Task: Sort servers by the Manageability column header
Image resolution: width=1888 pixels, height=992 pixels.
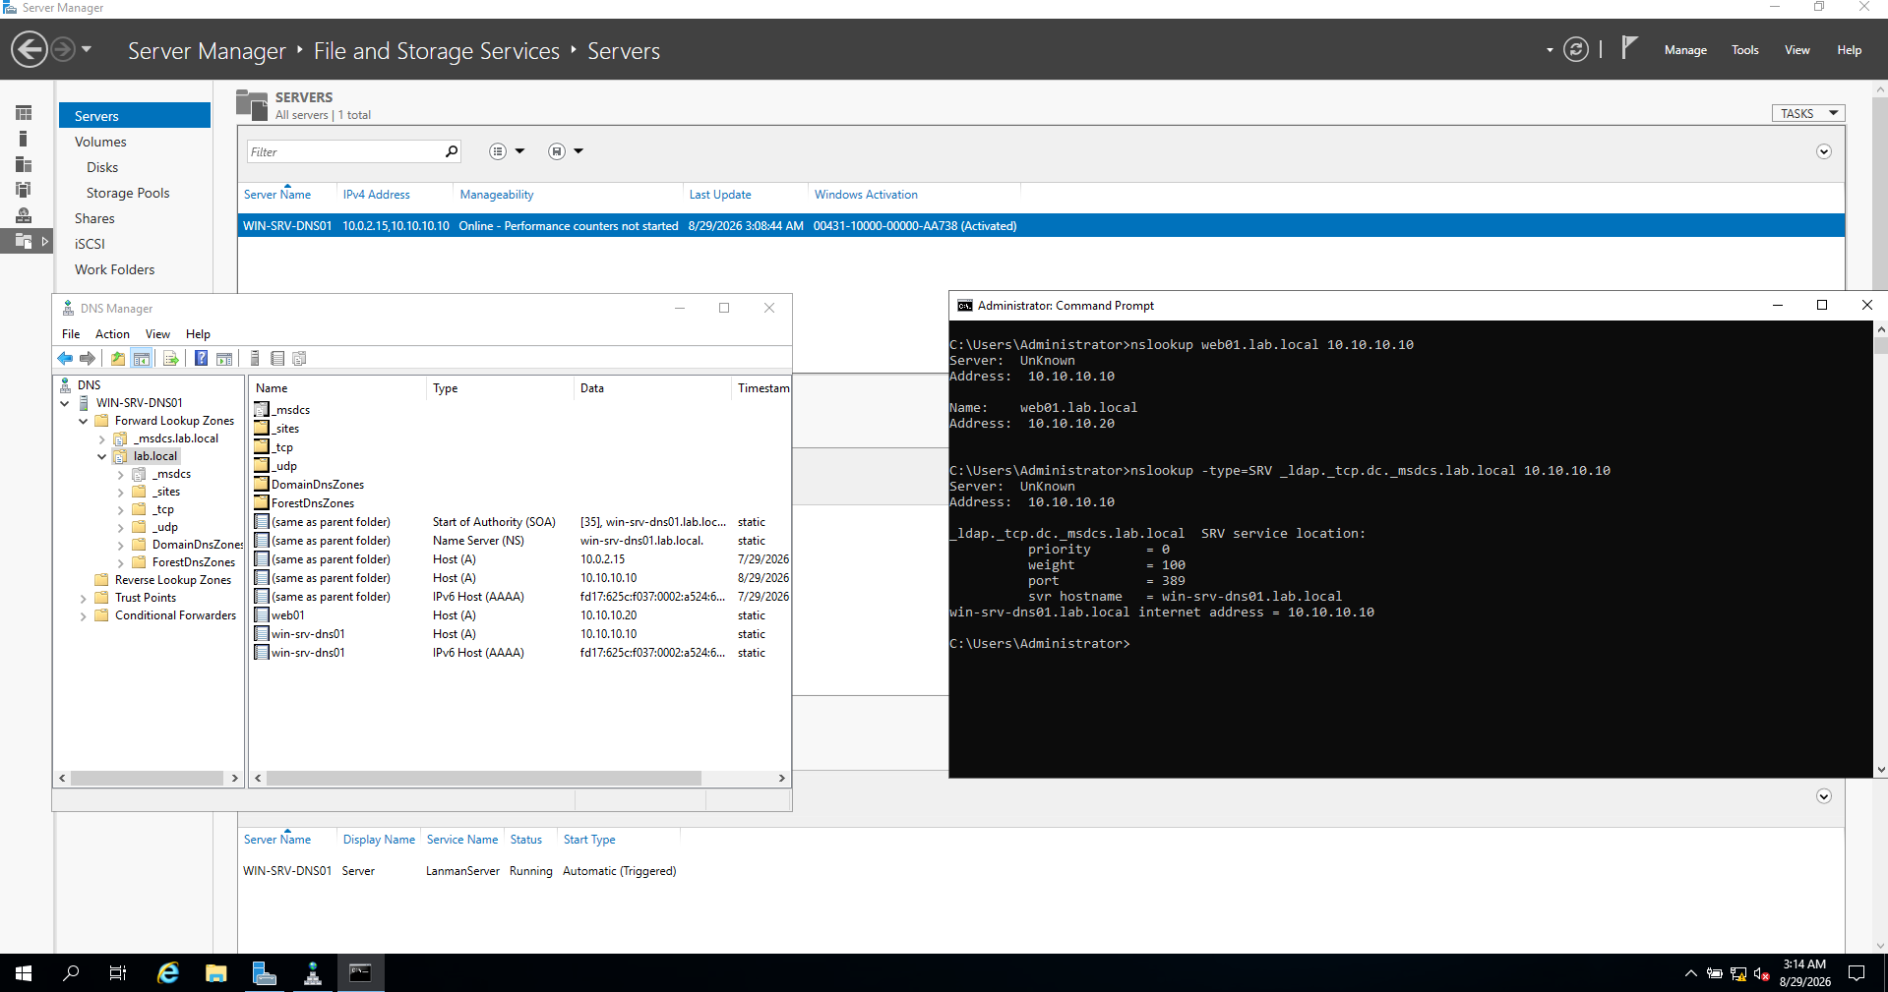Action: point(497,195)
